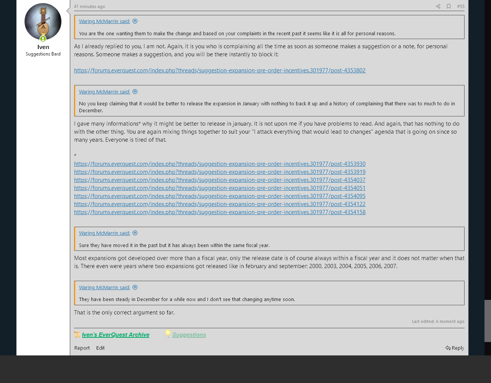491x383 pixels.
Task: Open the post-4353930 forum link
Action: [x=219, y=164]
